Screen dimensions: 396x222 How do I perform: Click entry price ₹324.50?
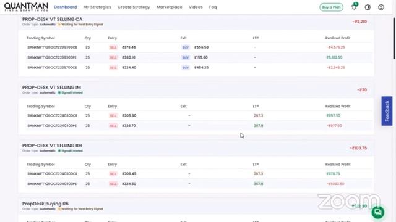(129, 184)
